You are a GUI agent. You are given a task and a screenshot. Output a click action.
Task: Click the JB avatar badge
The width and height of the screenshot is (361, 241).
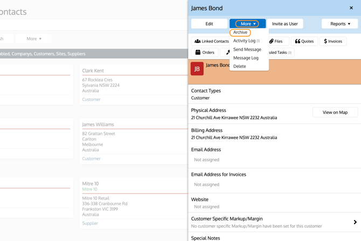click(x=197, y=69)
